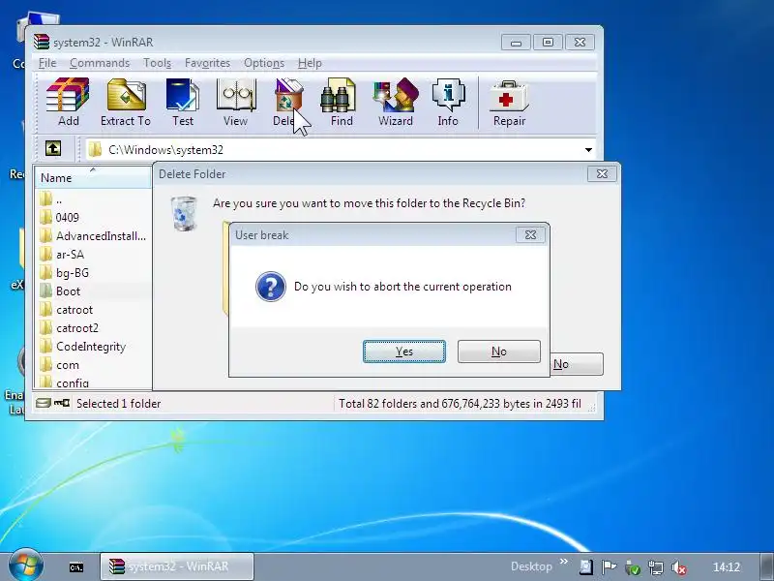Open the command prompt taskbar icon
The height and width of the screenshot is (581, 774).
pos(76,567)
